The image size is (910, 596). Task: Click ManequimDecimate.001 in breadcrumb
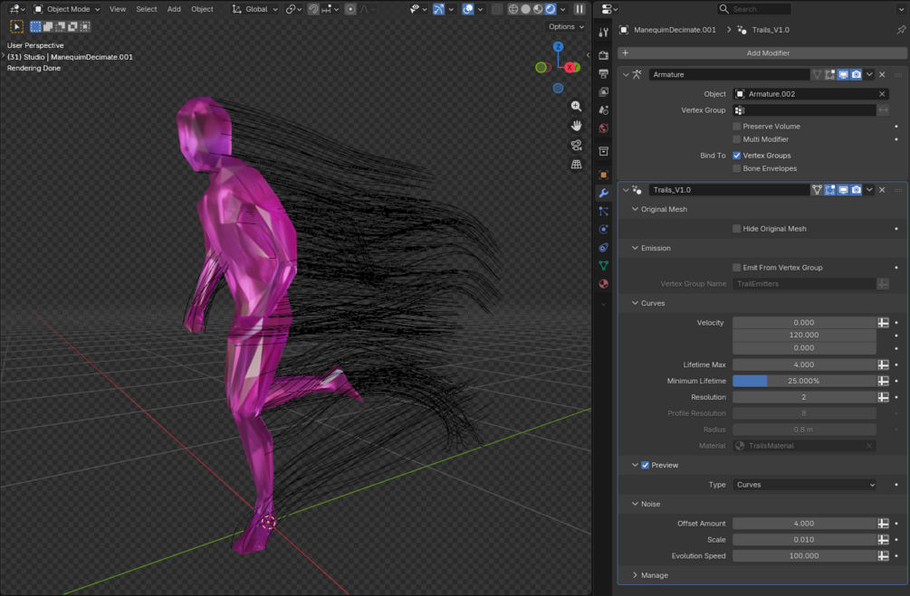tap(675, 30)
